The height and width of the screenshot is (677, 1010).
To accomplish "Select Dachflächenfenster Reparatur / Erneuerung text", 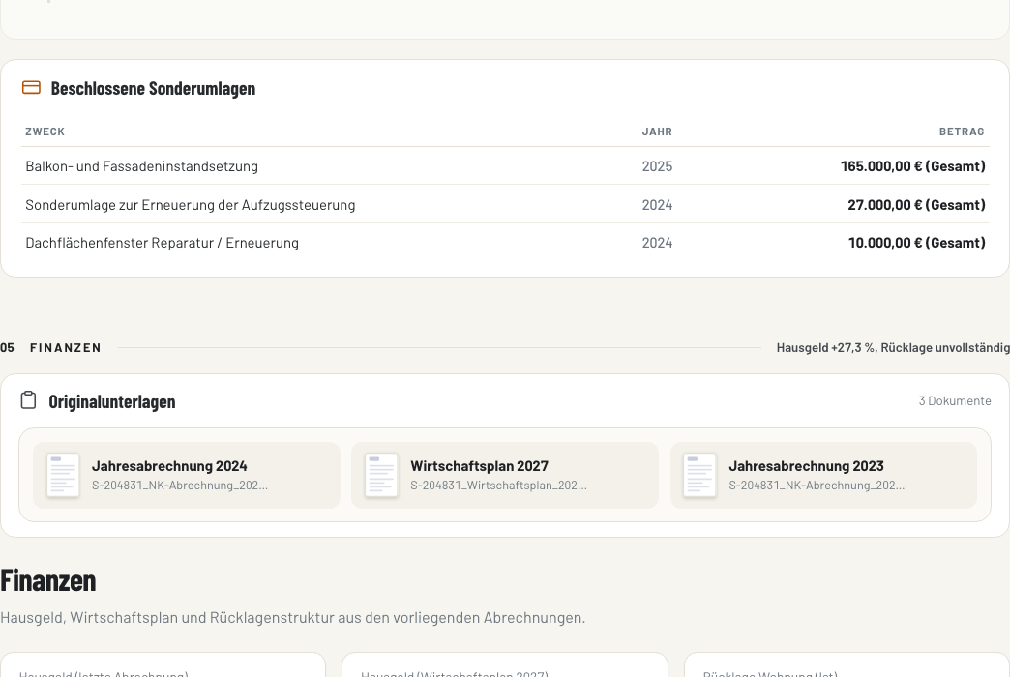I will (162, 243).
